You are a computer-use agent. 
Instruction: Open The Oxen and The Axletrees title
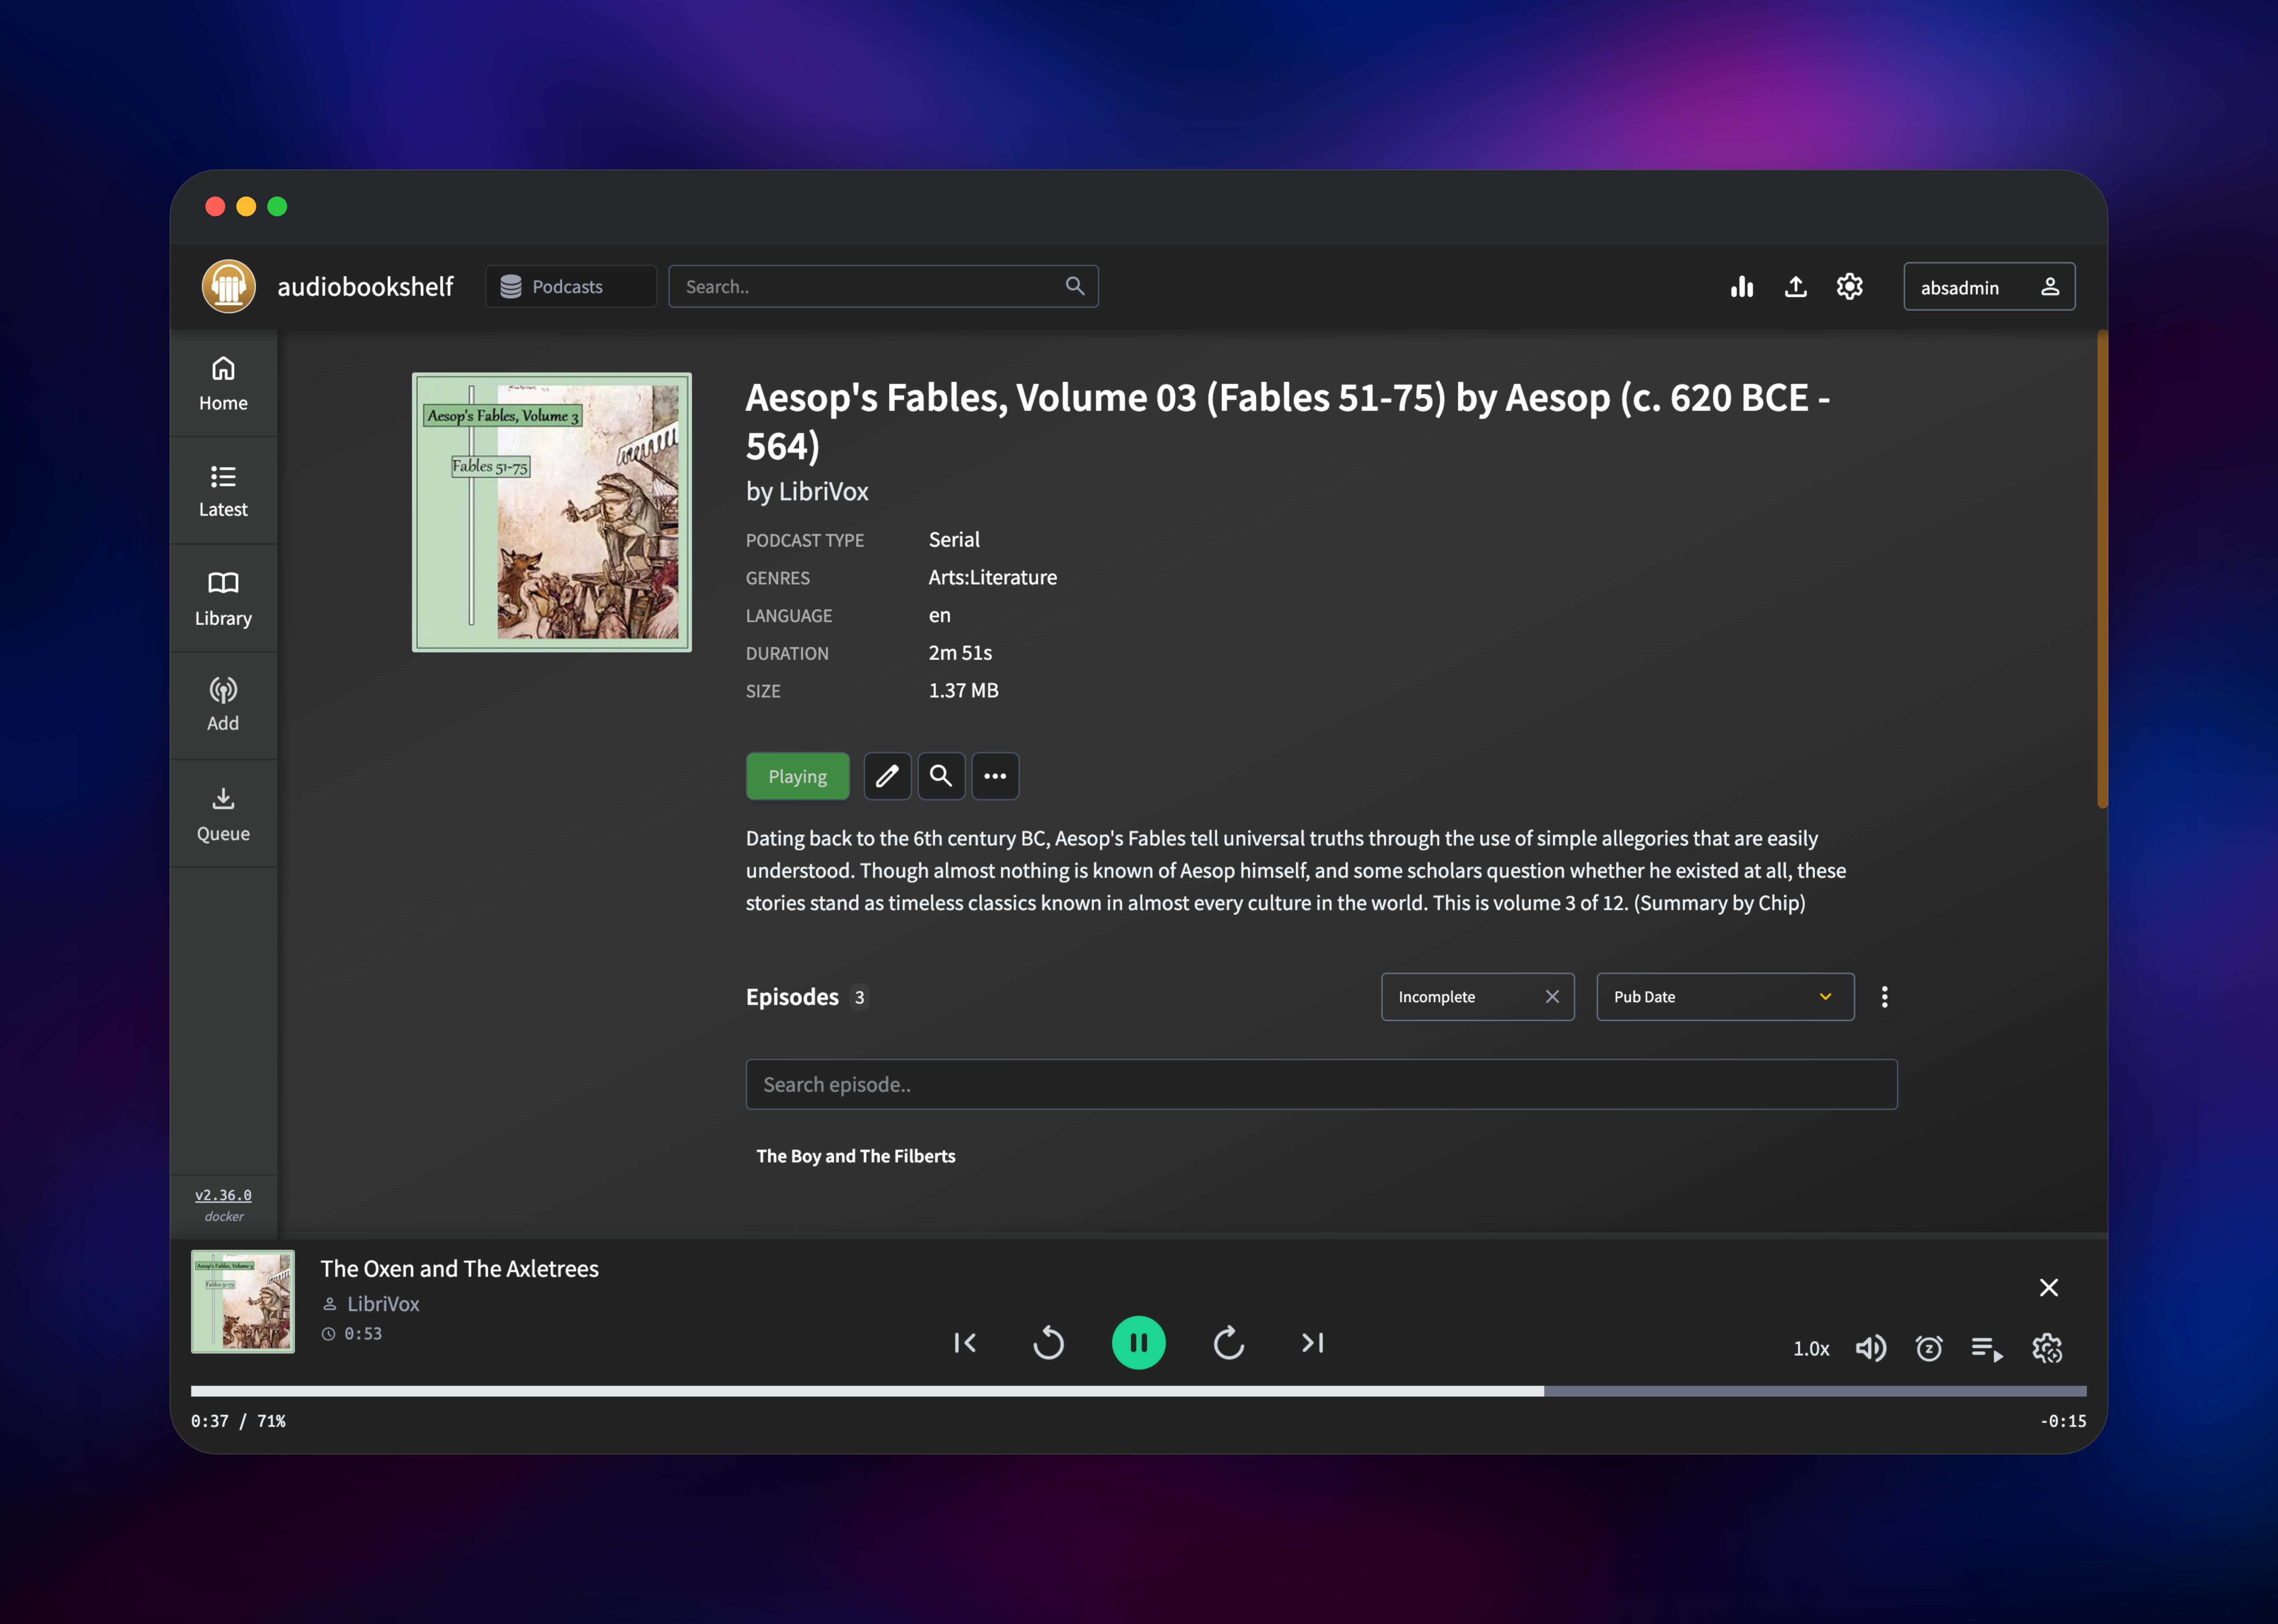click(459, 1269)
